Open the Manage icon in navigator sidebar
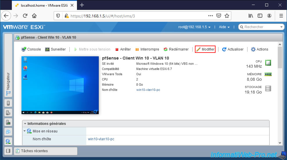 [x=8, y=113]
